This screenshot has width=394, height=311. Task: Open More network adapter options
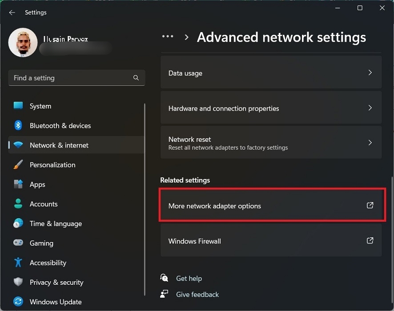(272, 206)
